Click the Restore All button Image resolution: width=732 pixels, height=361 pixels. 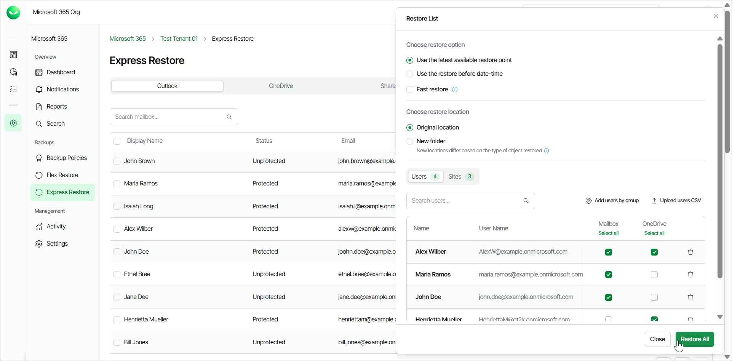tap(695, 339)
